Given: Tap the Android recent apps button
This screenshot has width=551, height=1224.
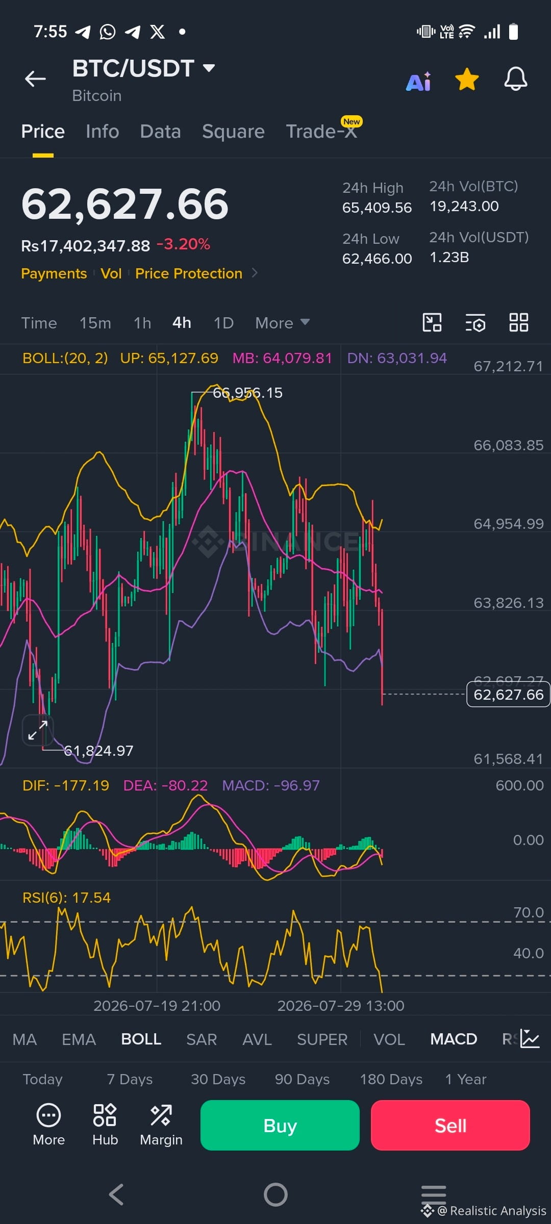Looking at the screenshot, I should [x=434, y=1194].
